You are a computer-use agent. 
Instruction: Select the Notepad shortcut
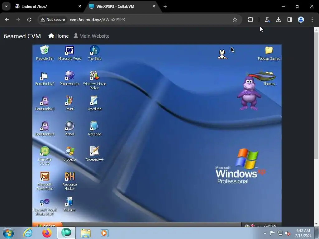click(x=94, y=129)
